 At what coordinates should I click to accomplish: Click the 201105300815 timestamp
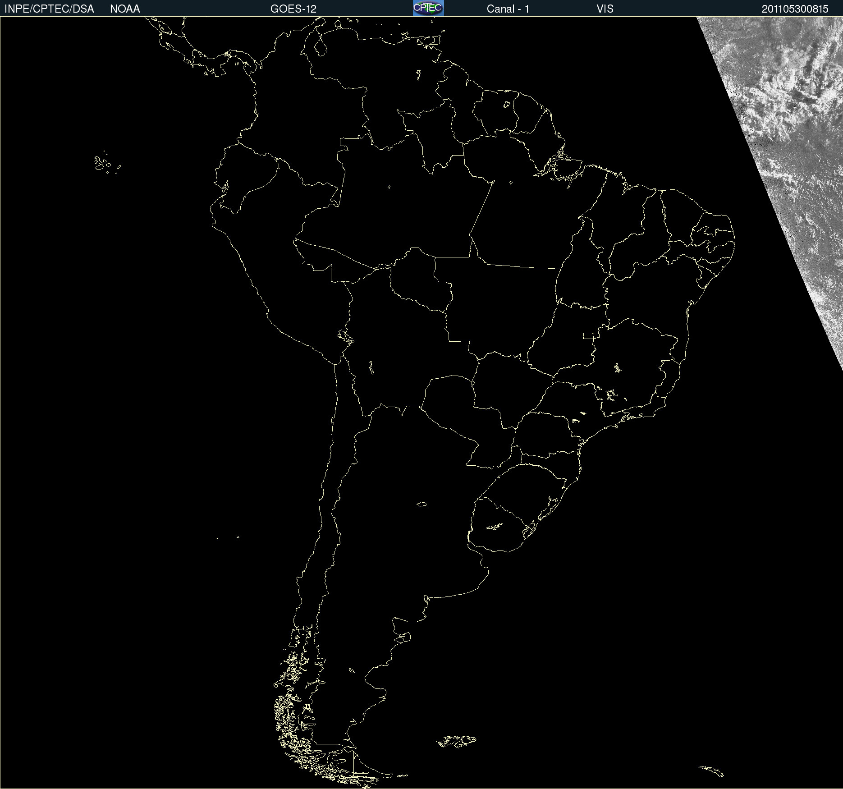(x=795, y=9)
